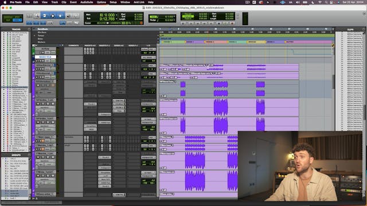Click the SENDS A-E column header
367x206 pixels.
119,45
